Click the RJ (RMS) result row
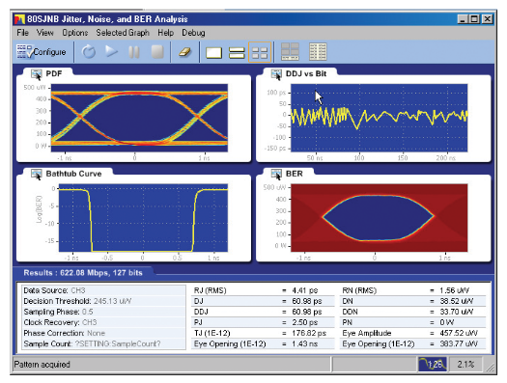The width and height of the screenshot is (507, 383). click(263, 290)
